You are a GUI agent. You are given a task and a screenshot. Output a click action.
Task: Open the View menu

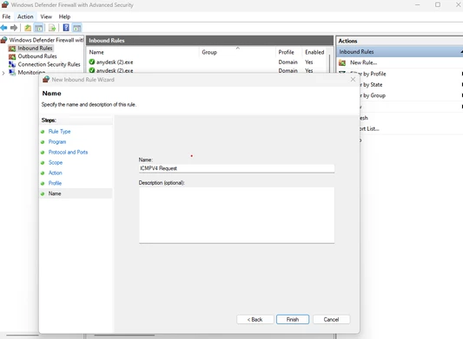point(46,16)
